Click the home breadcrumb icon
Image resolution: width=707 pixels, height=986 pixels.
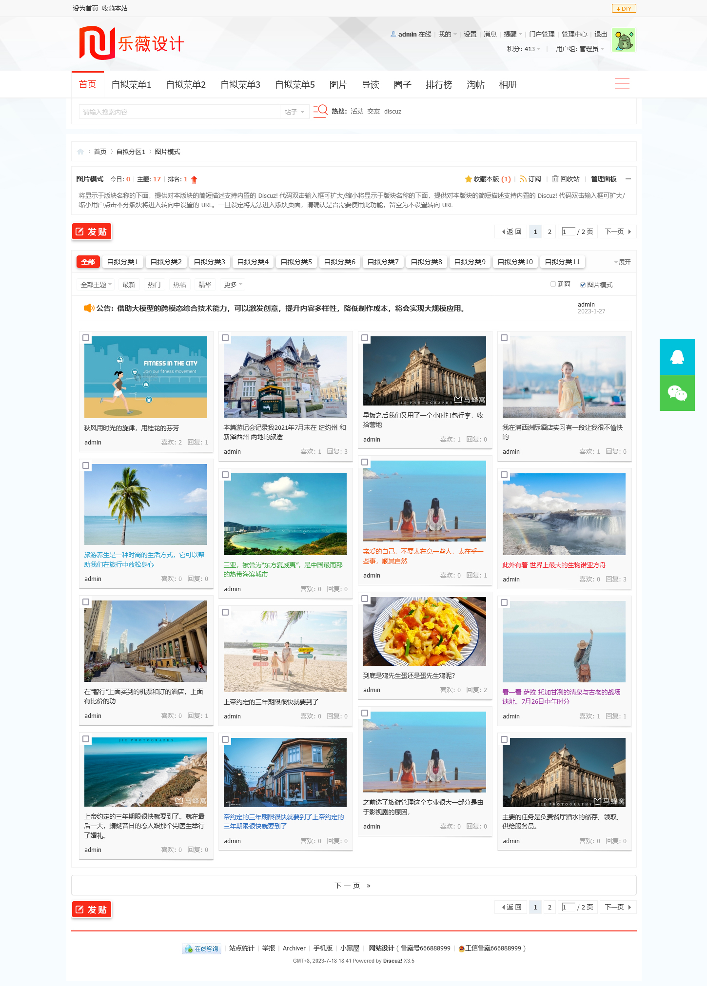pos(80,152)
